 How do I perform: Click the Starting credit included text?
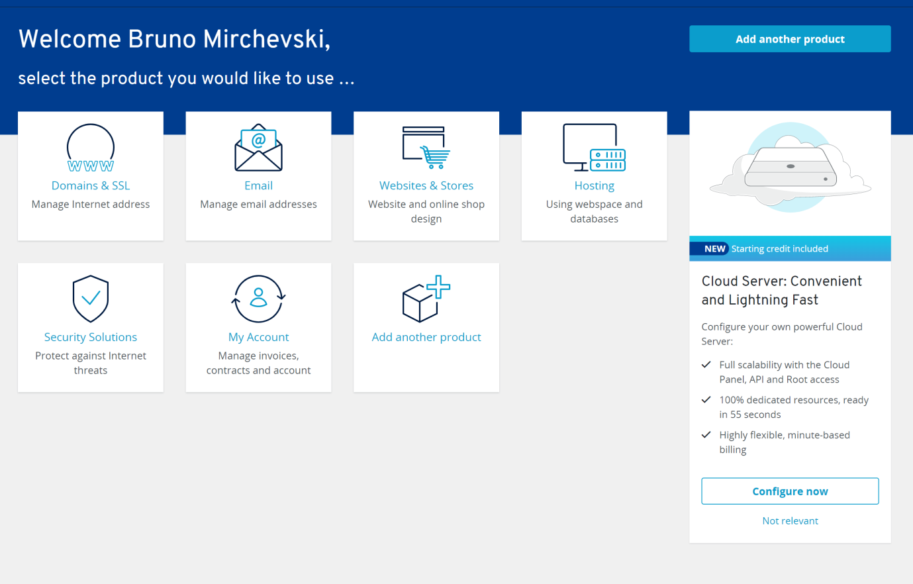point(779,249)
